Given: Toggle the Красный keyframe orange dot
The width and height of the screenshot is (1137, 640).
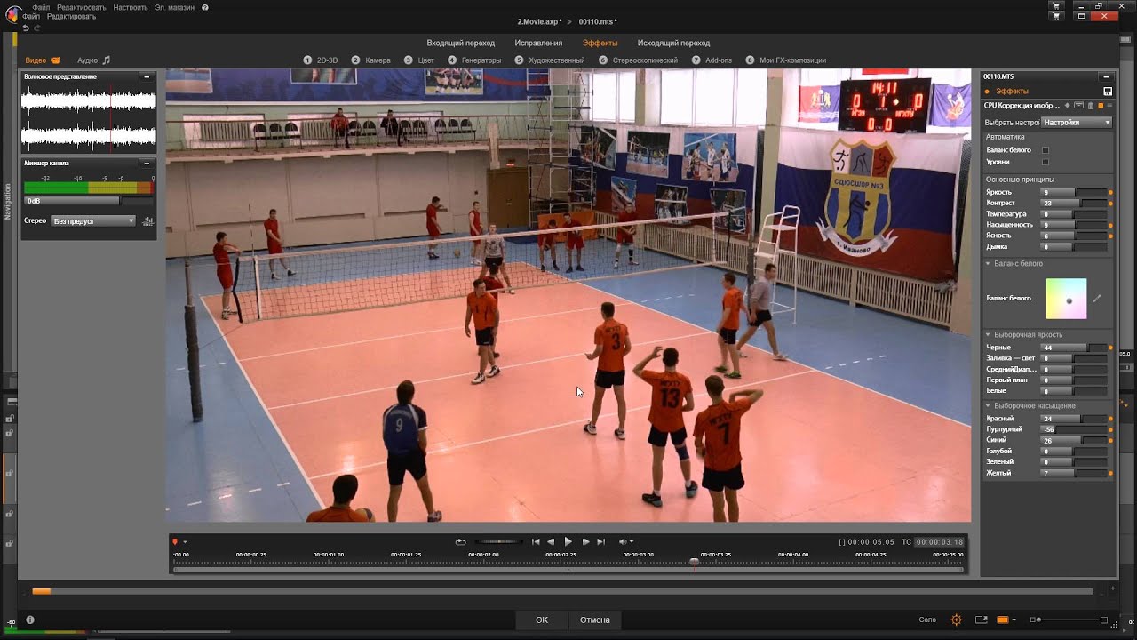Looking at the screenshot, I should tap(1110, 419).
